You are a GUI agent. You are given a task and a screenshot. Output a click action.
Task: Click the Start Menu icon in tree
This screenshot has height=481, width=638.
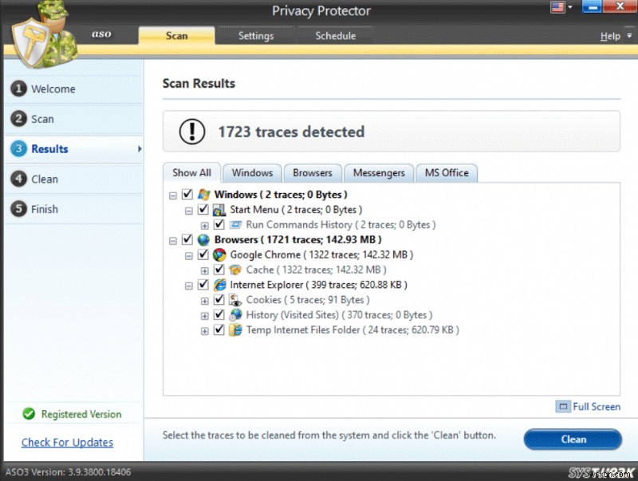pos(220,209)
